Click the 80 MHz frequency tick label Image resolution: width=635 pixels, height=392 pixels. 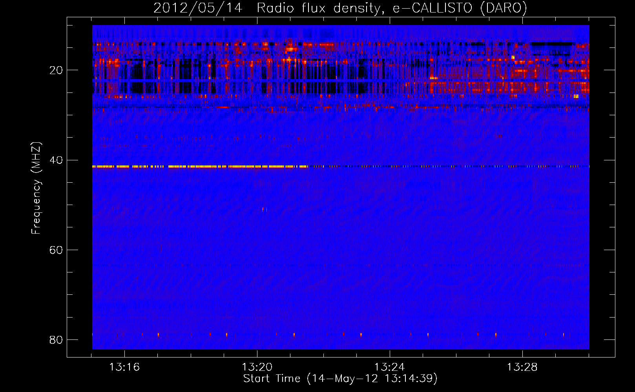click(x=56, y=339)
